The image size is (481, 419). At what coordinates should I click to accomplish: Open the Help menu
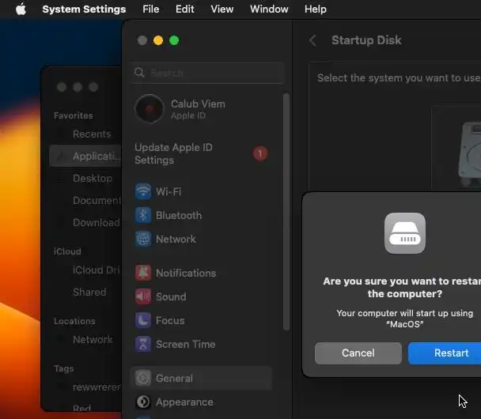(x=316, y=9)
